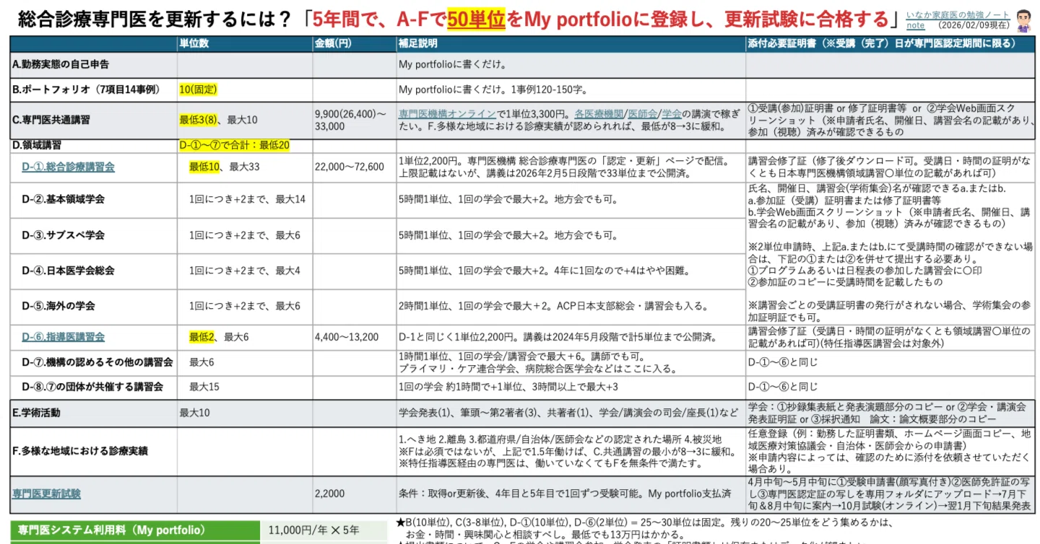
Task: Click the green 専門医システム利用料（My portfolio） cell
Action: pyautogui.click(x=134, y=531)
